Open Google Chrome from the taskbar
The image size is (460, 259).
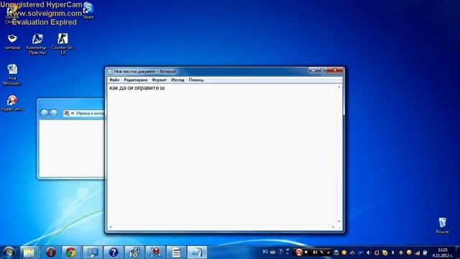[x=70, y=253]
